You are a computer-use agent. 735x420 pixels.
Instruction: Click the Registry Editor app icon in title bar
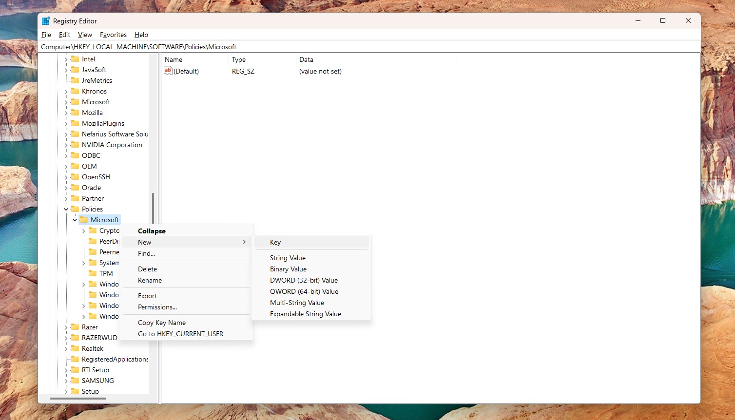click(46, 21)
